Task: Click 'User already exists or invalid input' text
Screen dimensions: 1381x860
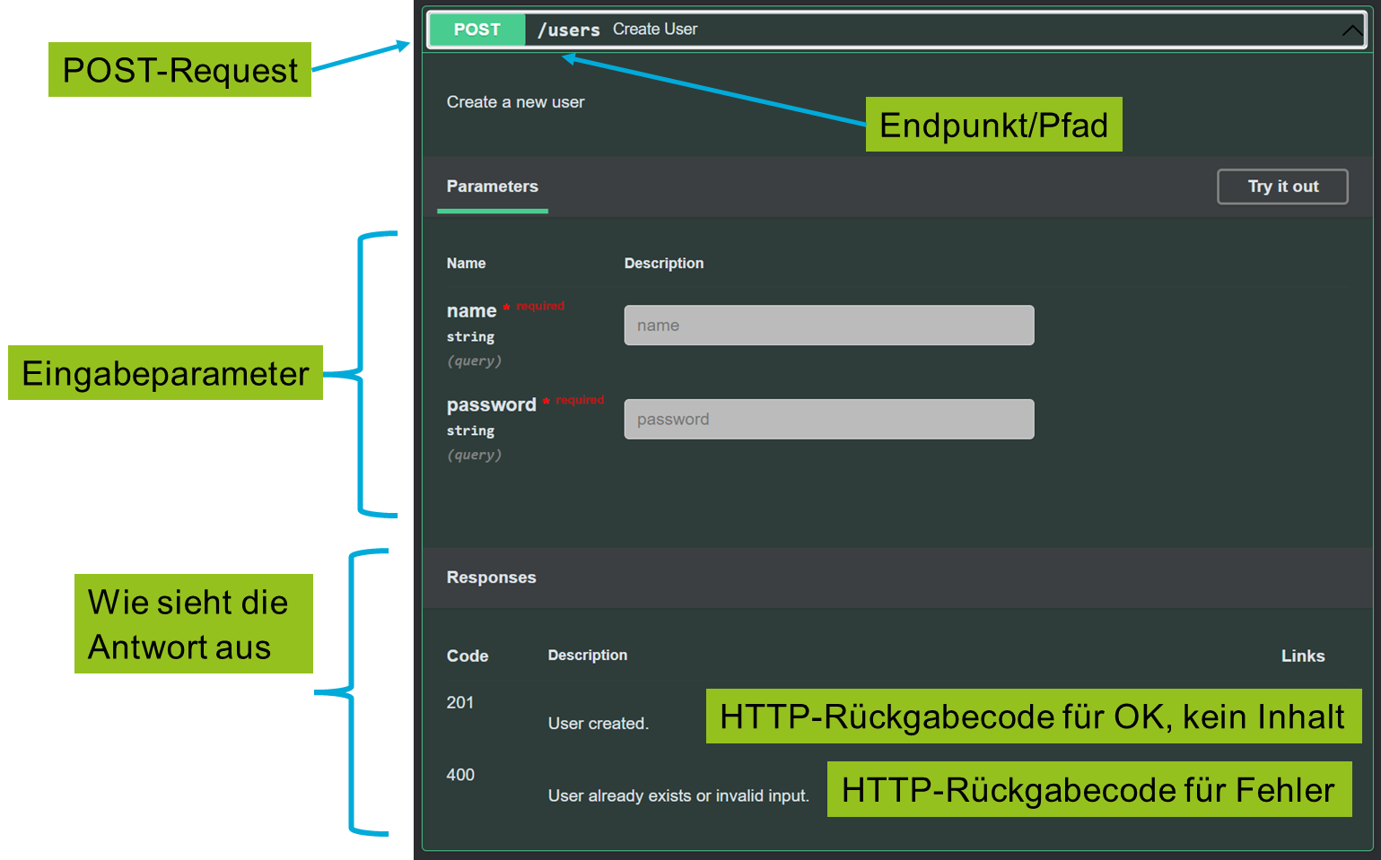Action: (x=677, y=795)
